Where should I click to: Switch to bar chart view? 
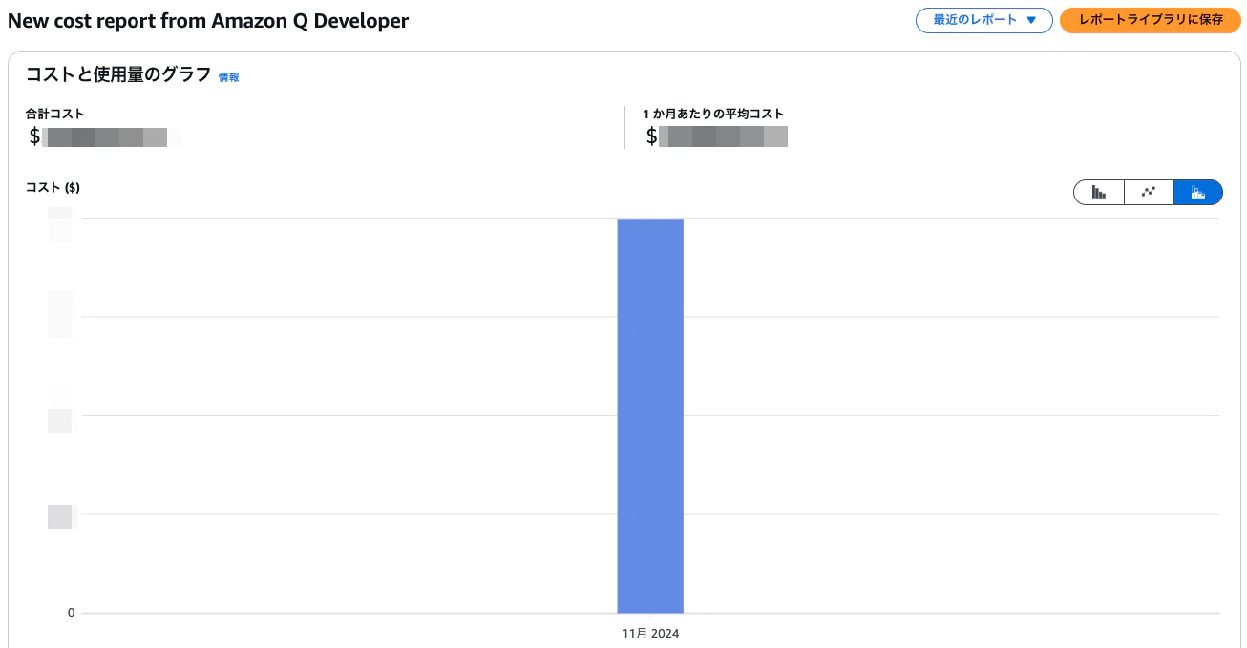coord(1099,192)
